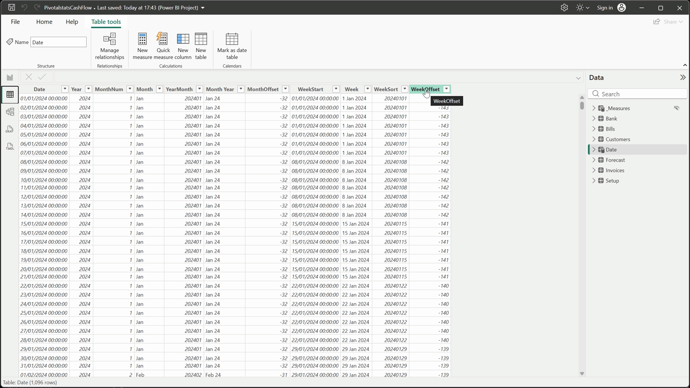The height and width of the screenshot is (388, 690).
Task: Open DAX query view icon
Action: pos(10,129)
